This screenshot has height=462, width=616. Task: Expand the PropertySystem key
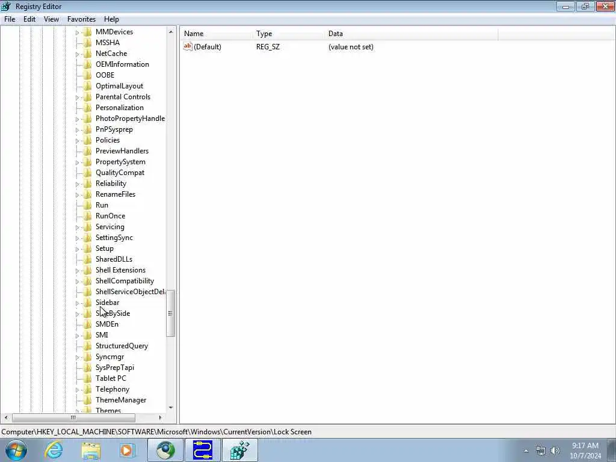click(77, 162)
